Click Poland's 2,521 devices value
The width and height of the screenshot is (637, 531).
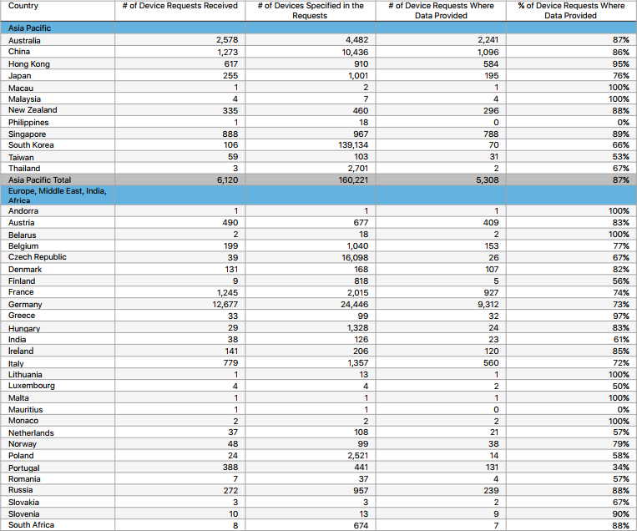click(x=358, y=455)
